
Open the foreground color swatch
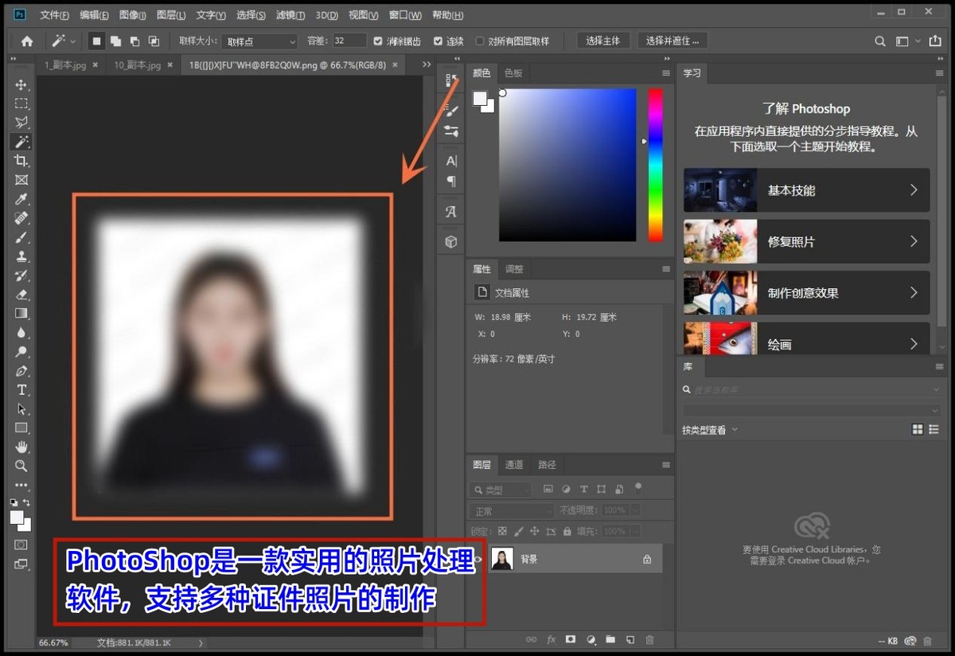coord(16,517)
